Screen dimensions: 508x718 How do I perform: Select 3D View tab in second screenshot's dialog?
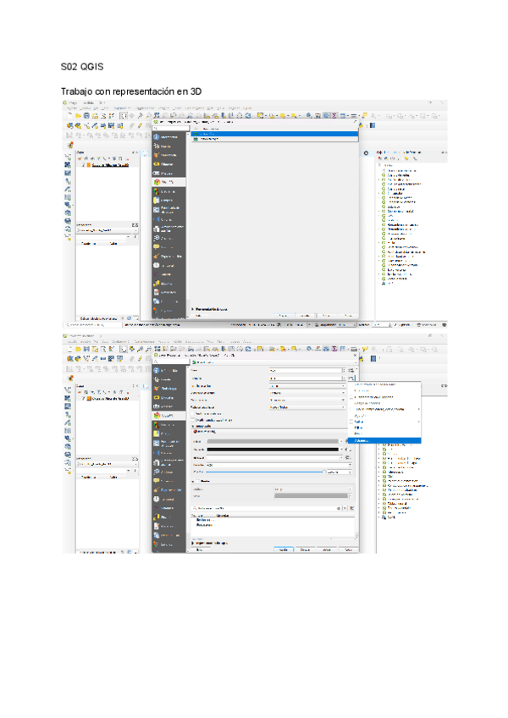click(168, 416)
